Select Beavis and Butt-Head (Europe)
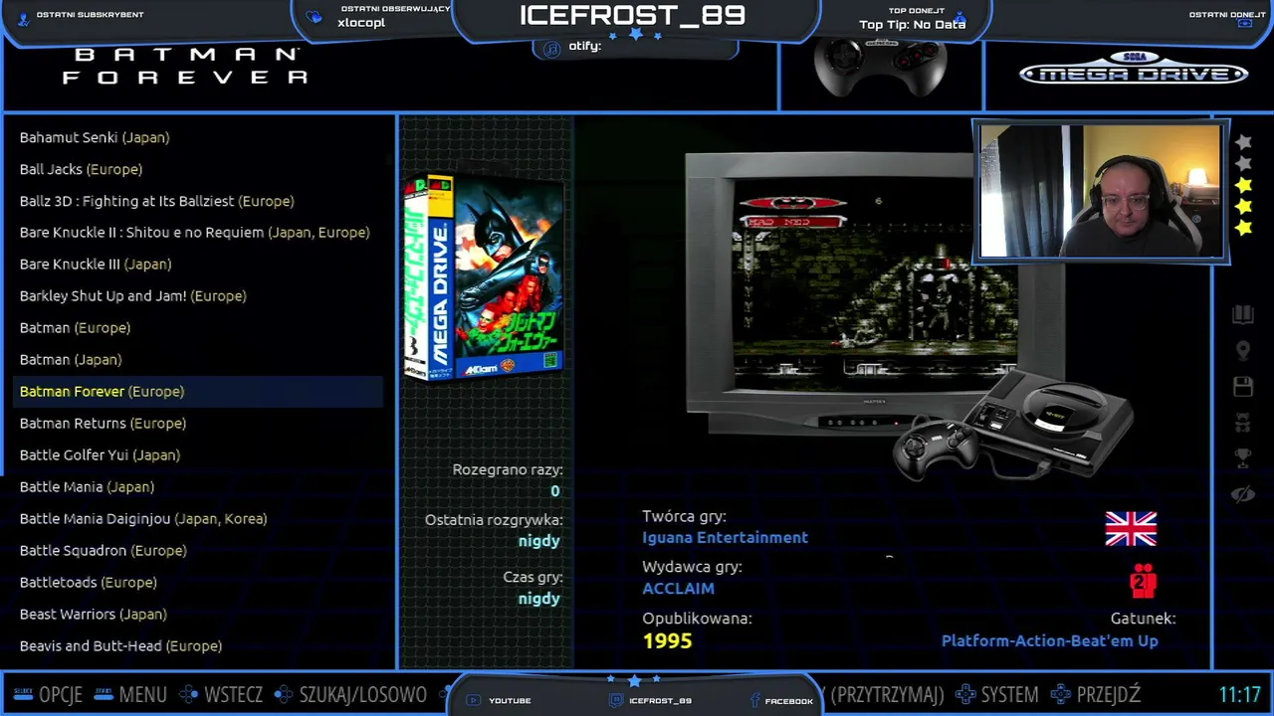Screen dimensions: 1274x716 click(120, 646)
